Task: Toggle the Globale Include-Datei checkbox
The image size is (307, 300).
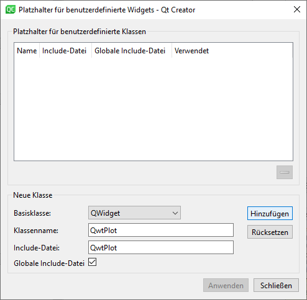Action: [x=93, y=262]
